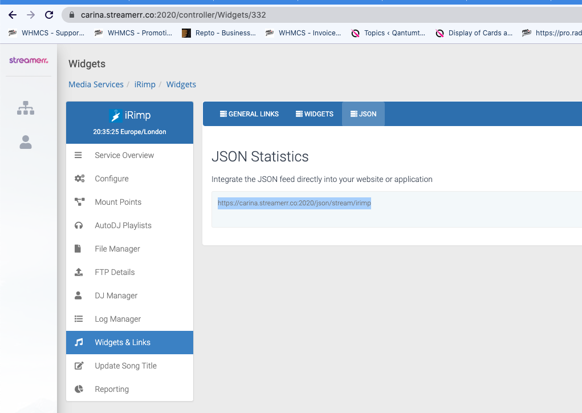Click the Mount Points diagram icon
582x413 pixels.
point(79,202)
